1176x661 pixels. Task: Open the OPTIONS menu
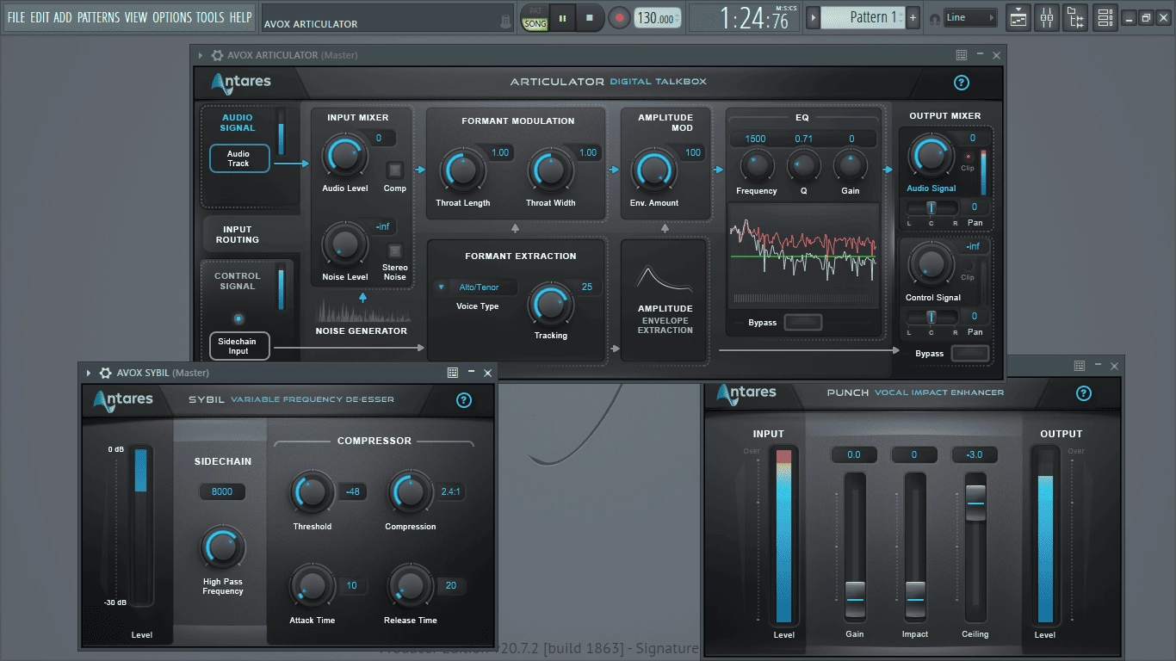point(172,17)
